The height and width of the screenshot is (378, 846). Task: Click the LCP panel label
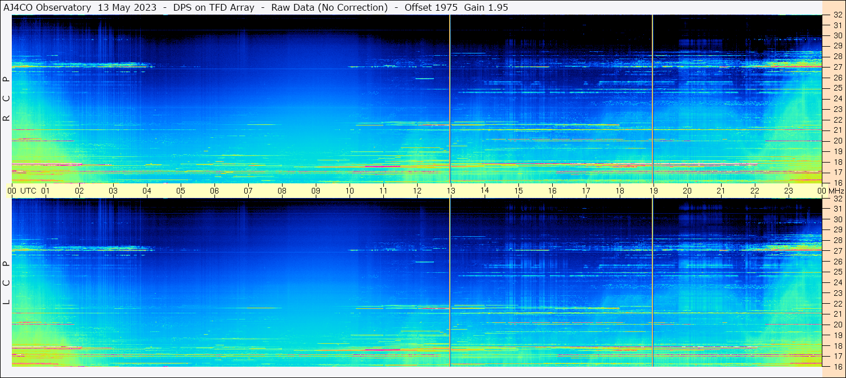[x=7, y=283]
